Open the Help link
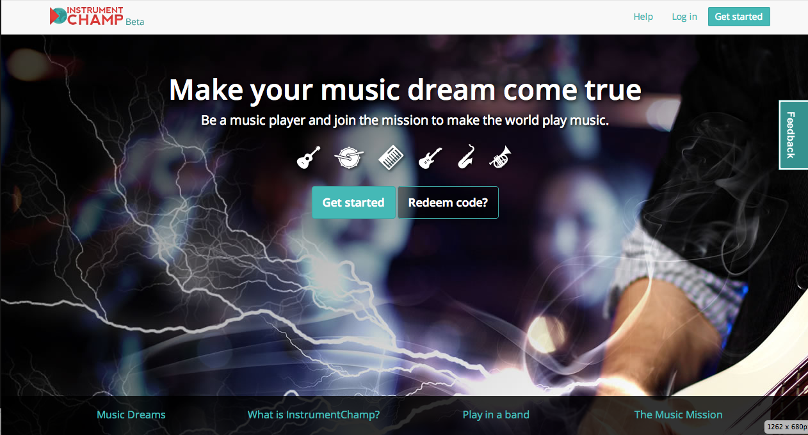Viewport: 808px width, 435px height. (643, 17)
